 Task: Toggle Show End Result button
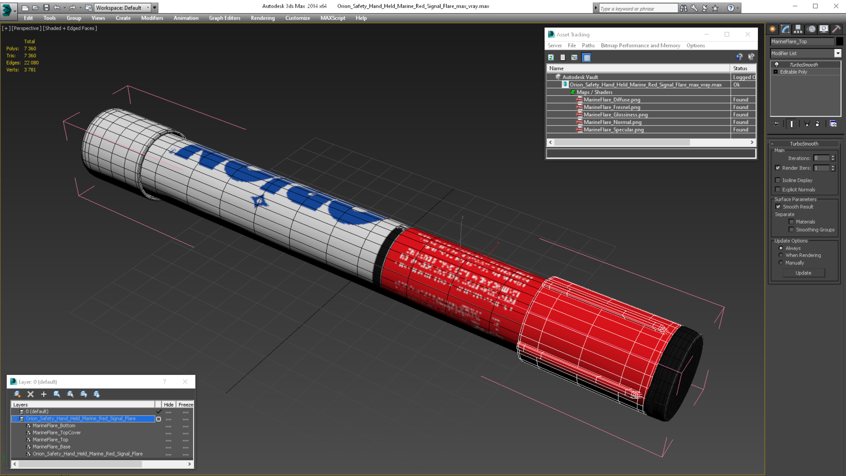click(x=791, y=124)
